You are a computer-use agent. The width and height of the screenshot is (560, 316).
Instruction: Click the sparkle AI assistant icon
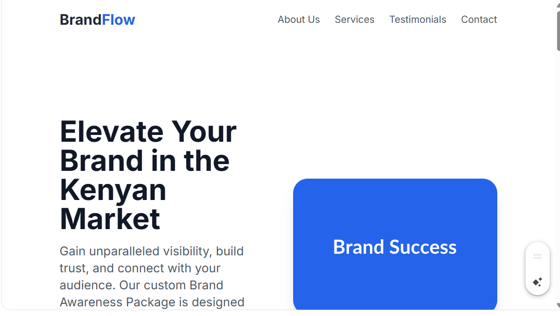pyautogui.click(x=537, y=282)
